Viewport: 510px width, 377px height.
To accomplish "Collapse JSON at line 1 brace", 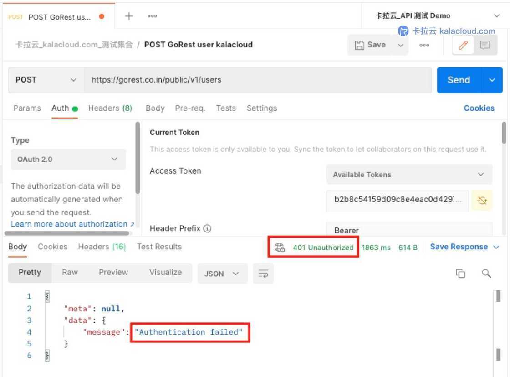I will tap(47, 296).
